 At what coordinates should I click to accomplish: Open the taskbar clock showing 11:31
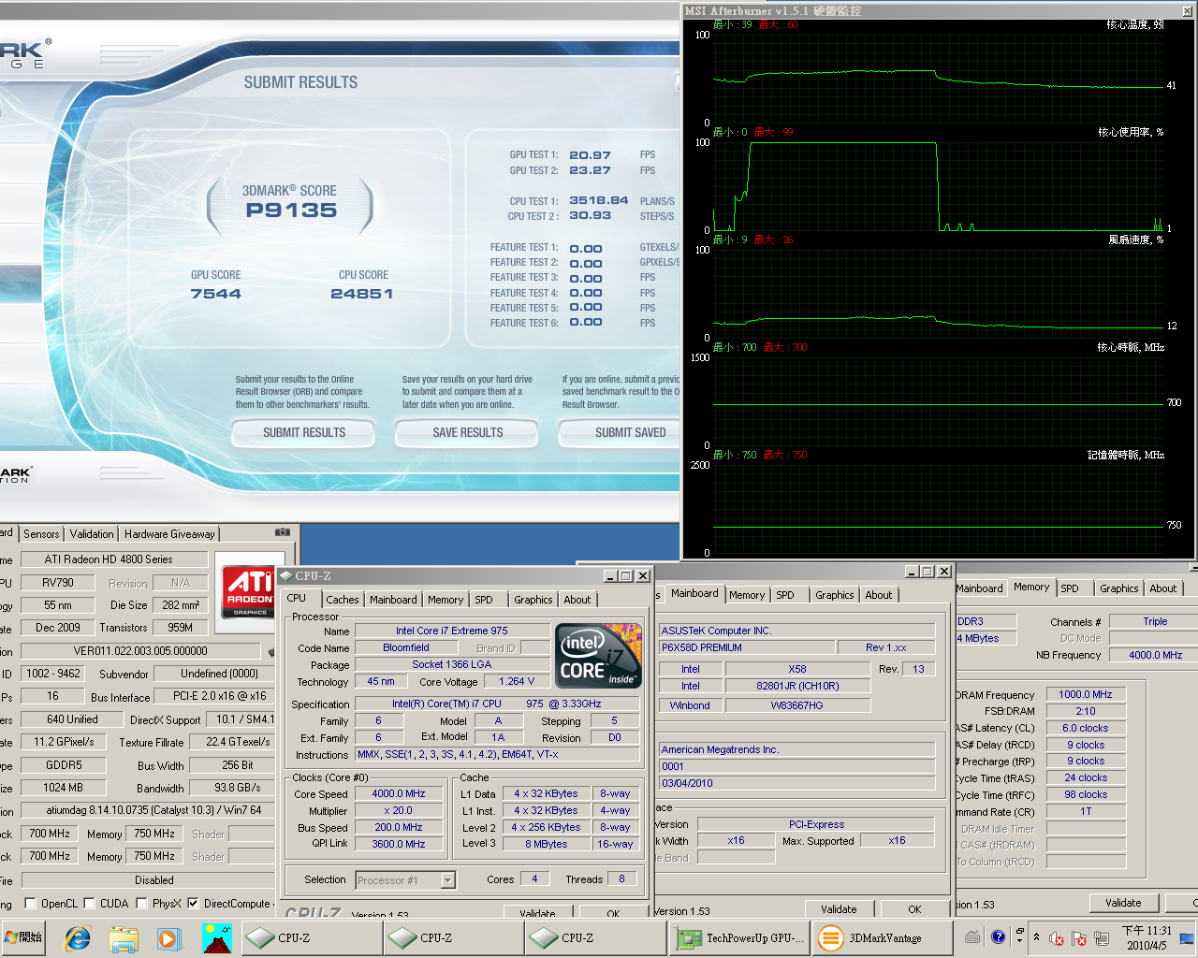tap(1147, 937)
